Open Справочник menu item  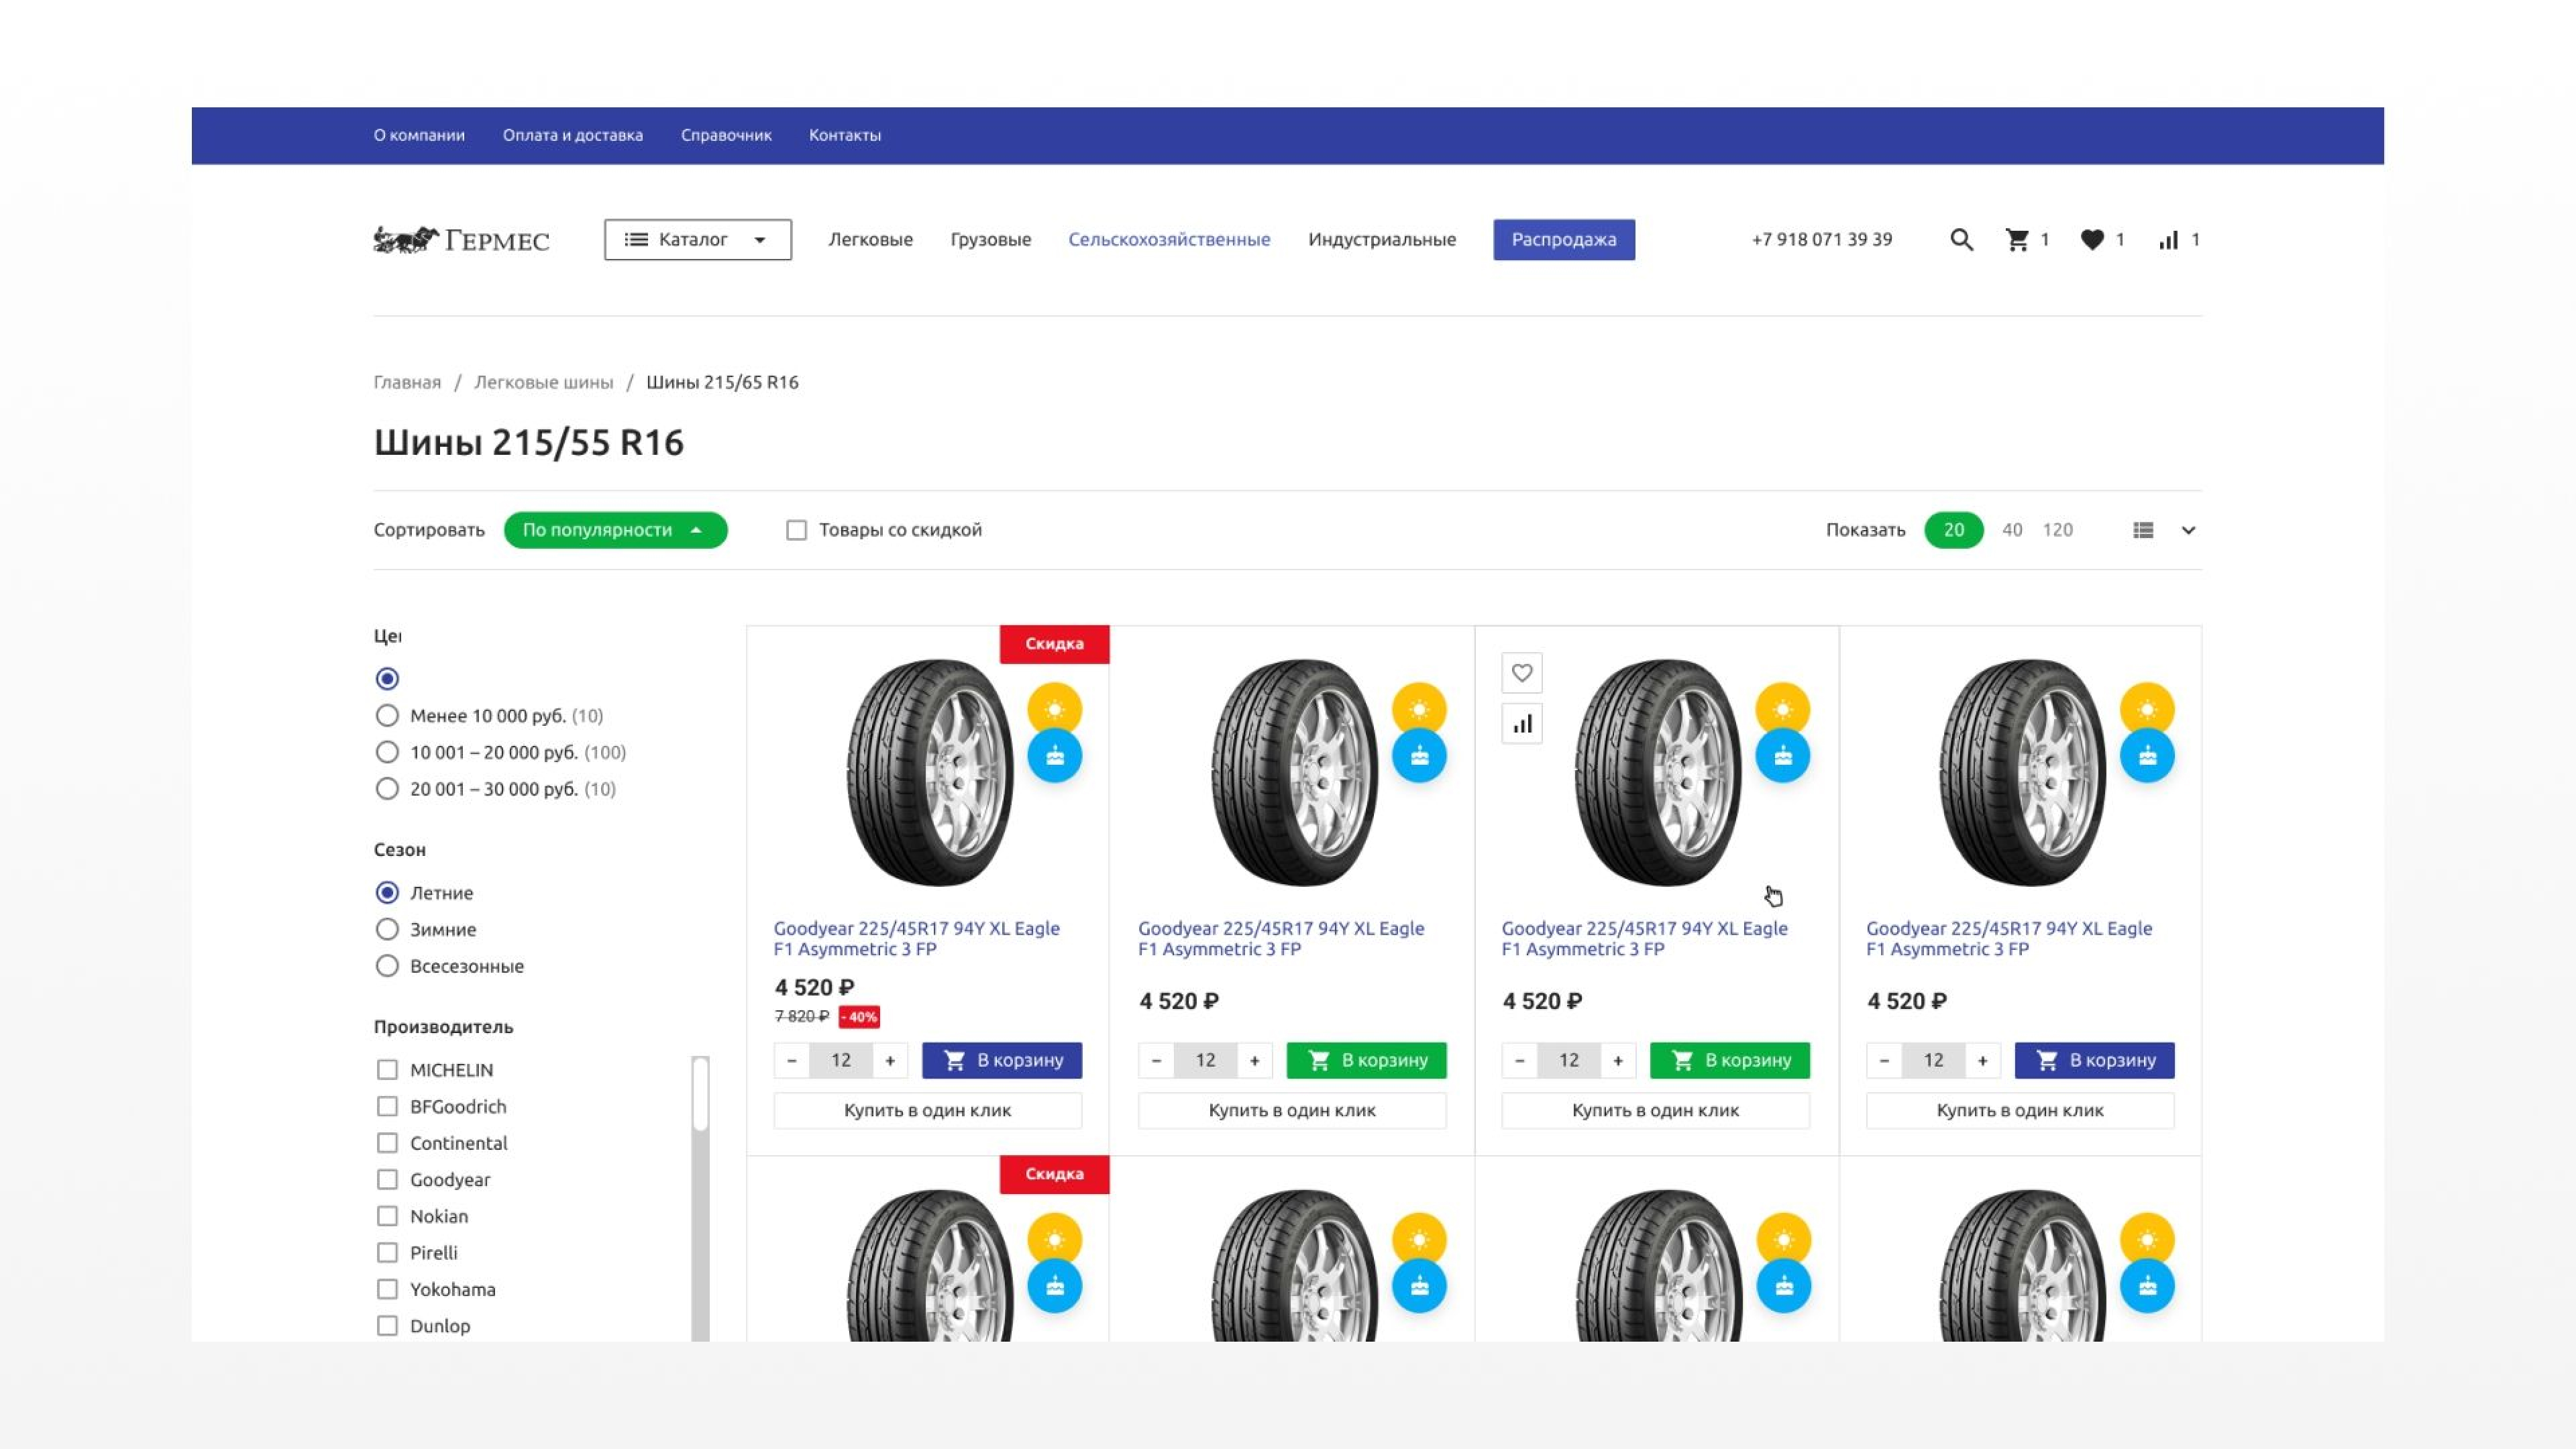tap(726, 135)
